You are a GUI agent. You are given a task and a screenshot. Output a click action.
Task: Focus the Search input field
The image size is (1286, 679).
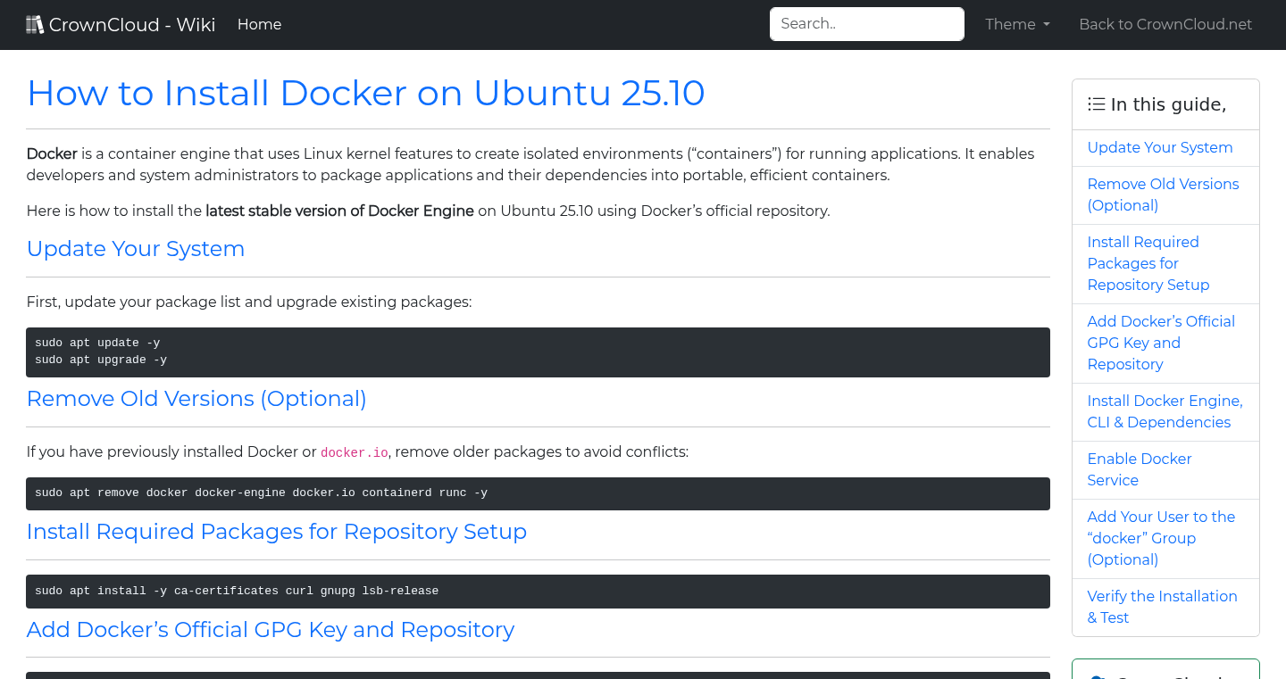pyautogui.click(x=866, y=24)
